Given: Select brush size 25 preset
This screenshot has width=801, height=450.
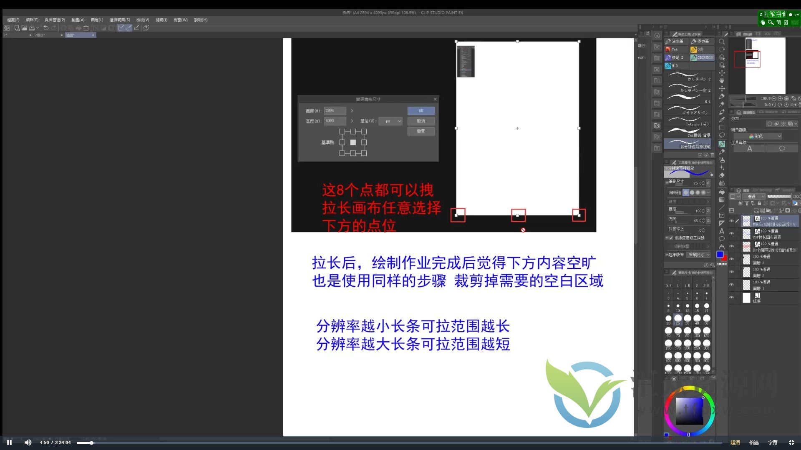Looking at the screenshot, I should click(x=678, y=319).
